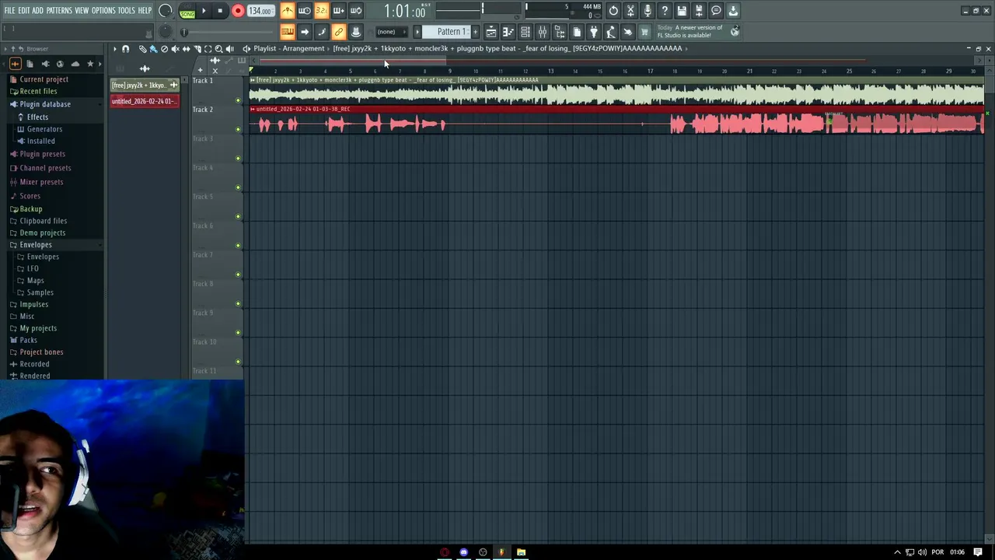Toggle mute switch of Track 8
Screen dimensions: 995x560
(x=238, y=303)
